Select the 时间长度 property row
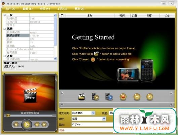 coord(30,18)
